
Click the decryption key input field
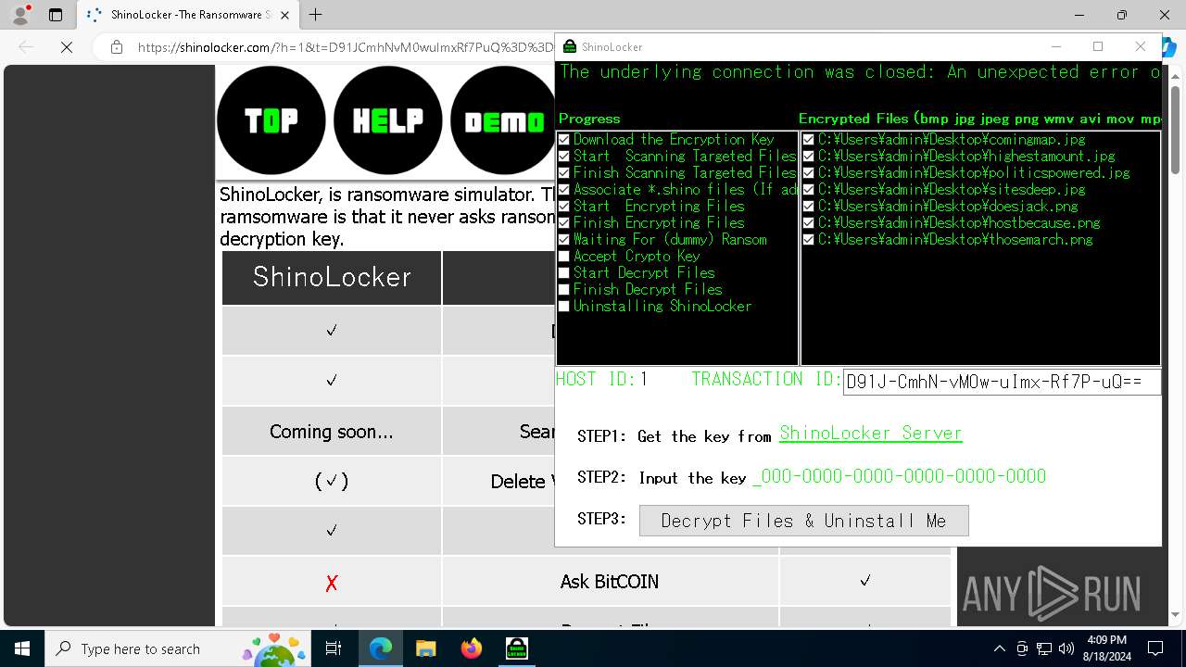point(900,476)
